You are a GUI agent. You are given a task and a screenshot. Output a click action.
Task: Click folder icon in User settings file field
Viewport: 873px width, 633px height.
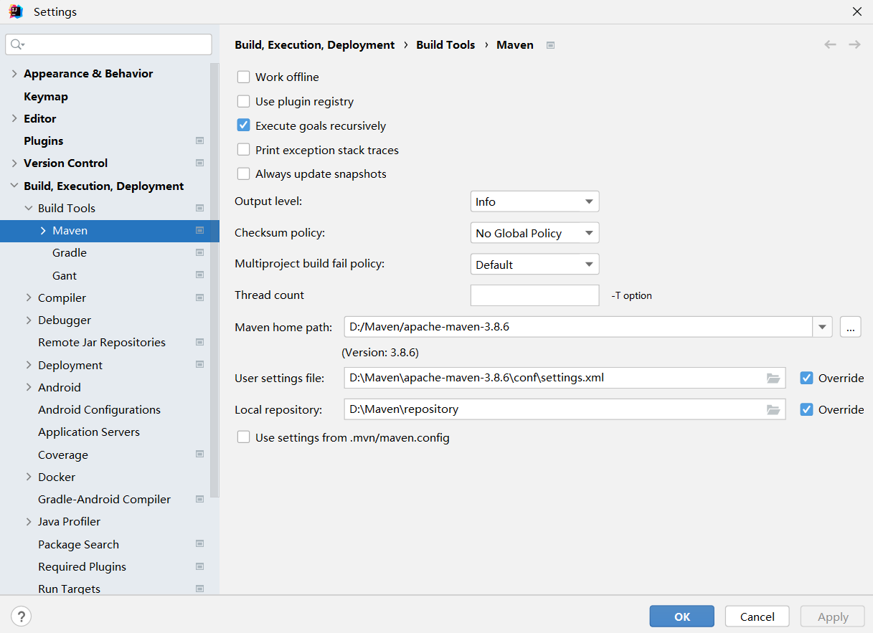(x=773, y=378)
